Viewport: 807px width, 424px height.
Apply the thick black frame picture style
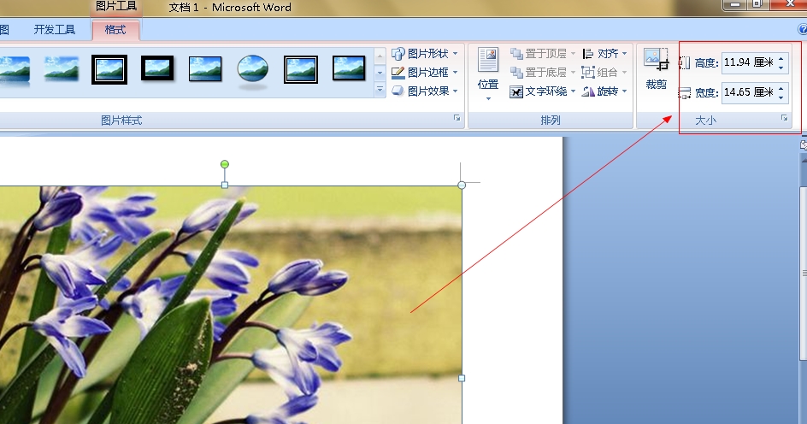click(x=157, y=68)
